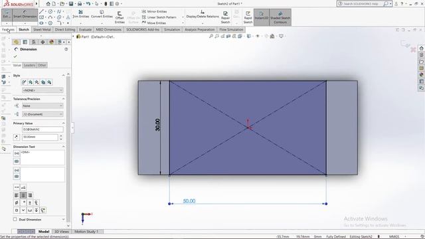Open Dimension panel help icon

tap(66, 49)
